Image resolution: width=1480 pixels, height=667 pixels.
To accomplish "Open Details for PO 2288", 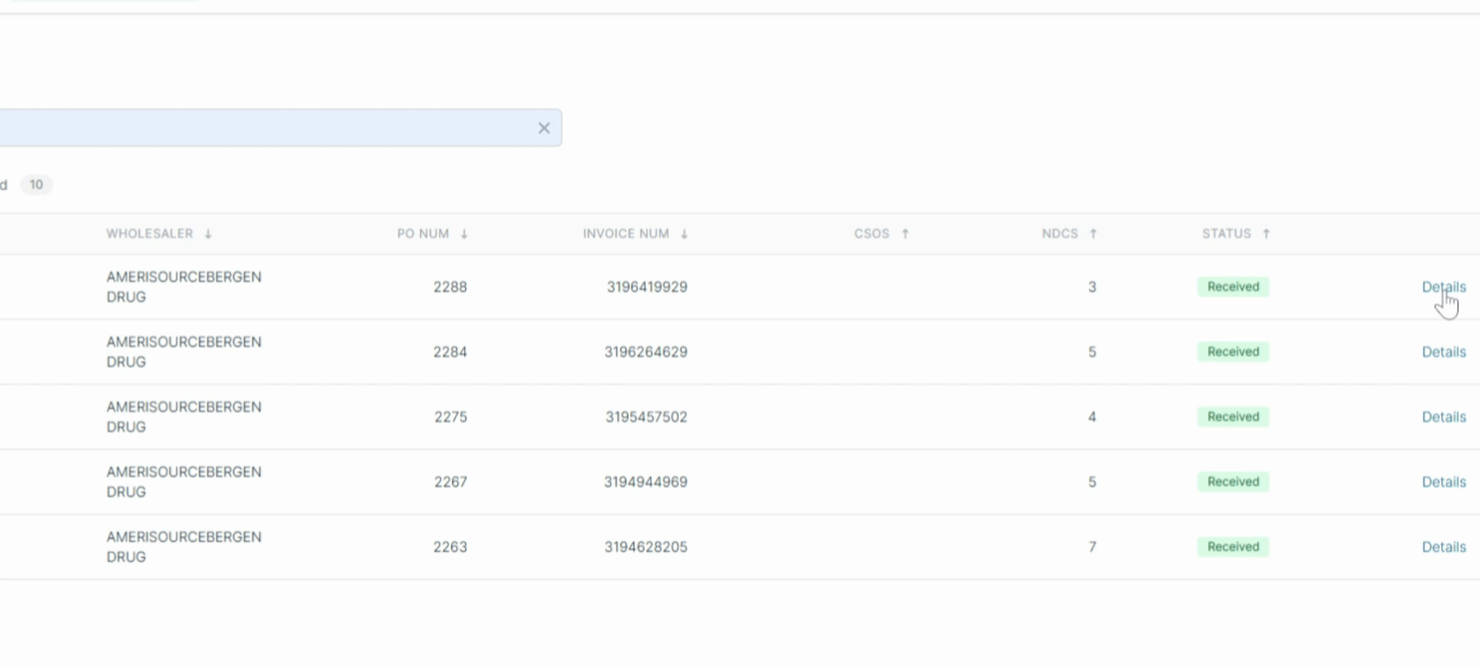I will click(1444, 287).
